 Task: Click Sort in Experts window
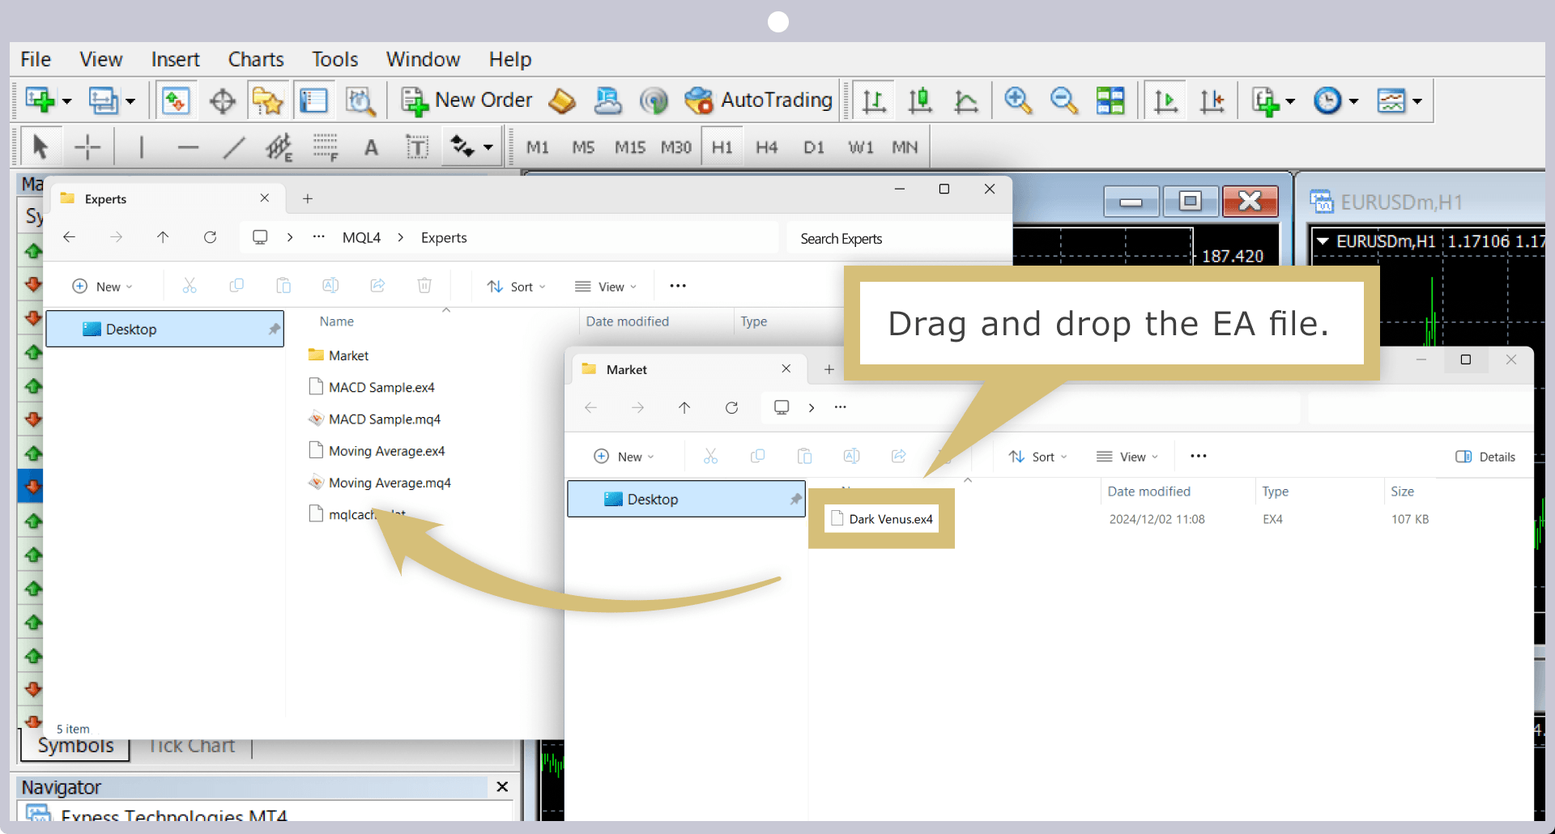[516, 287]
